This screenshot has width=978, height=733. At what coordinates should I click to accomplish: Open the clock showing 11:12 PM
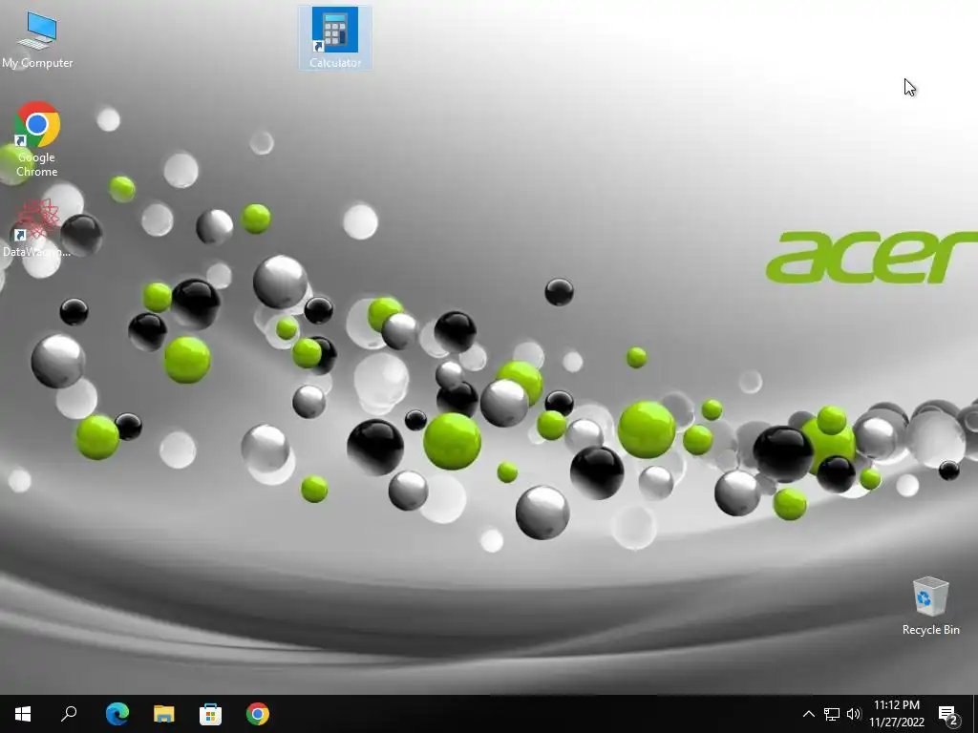pos(897,714)
